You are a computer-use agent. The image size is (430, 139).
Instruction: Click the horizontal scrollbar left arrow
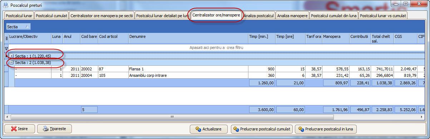click(7, 117)
